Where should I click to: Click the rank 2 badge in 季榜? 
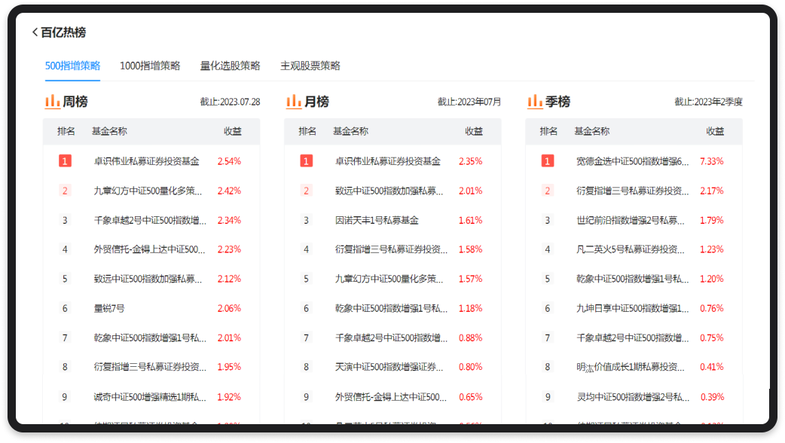tap(548, 191)
